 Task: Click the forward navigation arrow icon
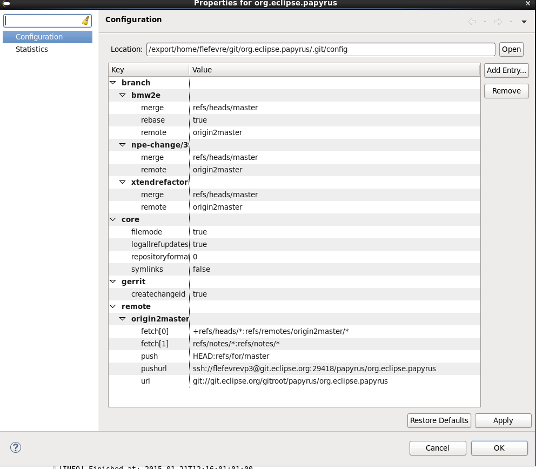point(498,22)
